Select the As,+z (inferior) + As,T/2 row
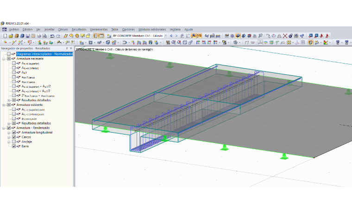The image size is (352, 207). pos(36,91)
